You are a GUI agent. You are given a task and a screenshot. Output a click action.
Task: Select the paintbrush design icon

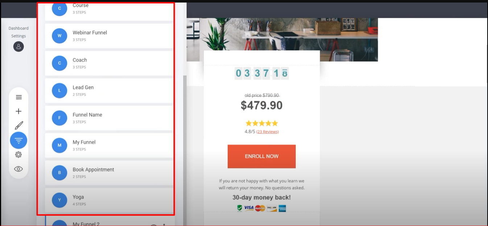[19, 125]
